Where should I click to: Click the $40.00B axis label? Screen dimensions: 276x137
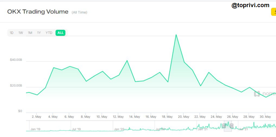(x=16, y=60)
